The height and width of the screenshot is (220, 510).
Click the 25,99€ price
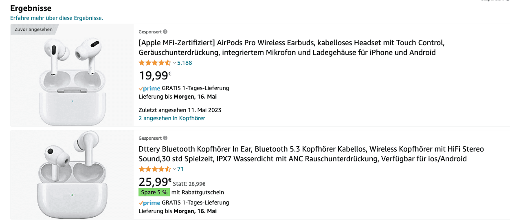(155, 182)
